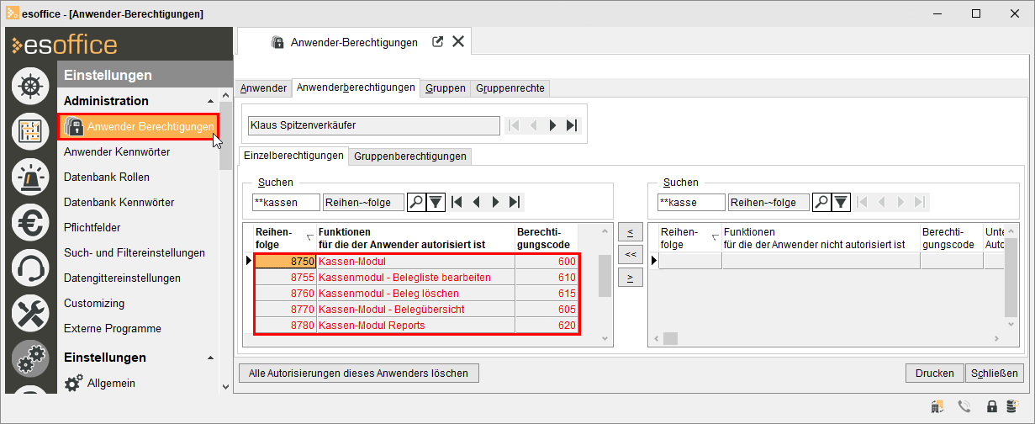Open Externe Programme in sidebar
This screenshot has height=424, width=1035.
click(112, 329)
